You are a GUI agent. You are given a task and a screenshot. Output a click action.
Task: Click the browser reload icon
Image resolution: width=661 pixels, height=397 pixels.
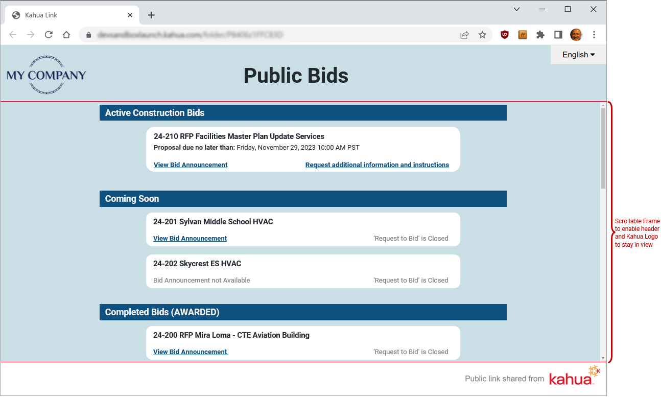(x=49, y=35)
